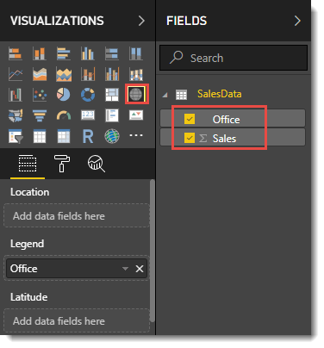The image size is (324, 348).
Task: Select the area chart visual
Action: tap(40, 74)
